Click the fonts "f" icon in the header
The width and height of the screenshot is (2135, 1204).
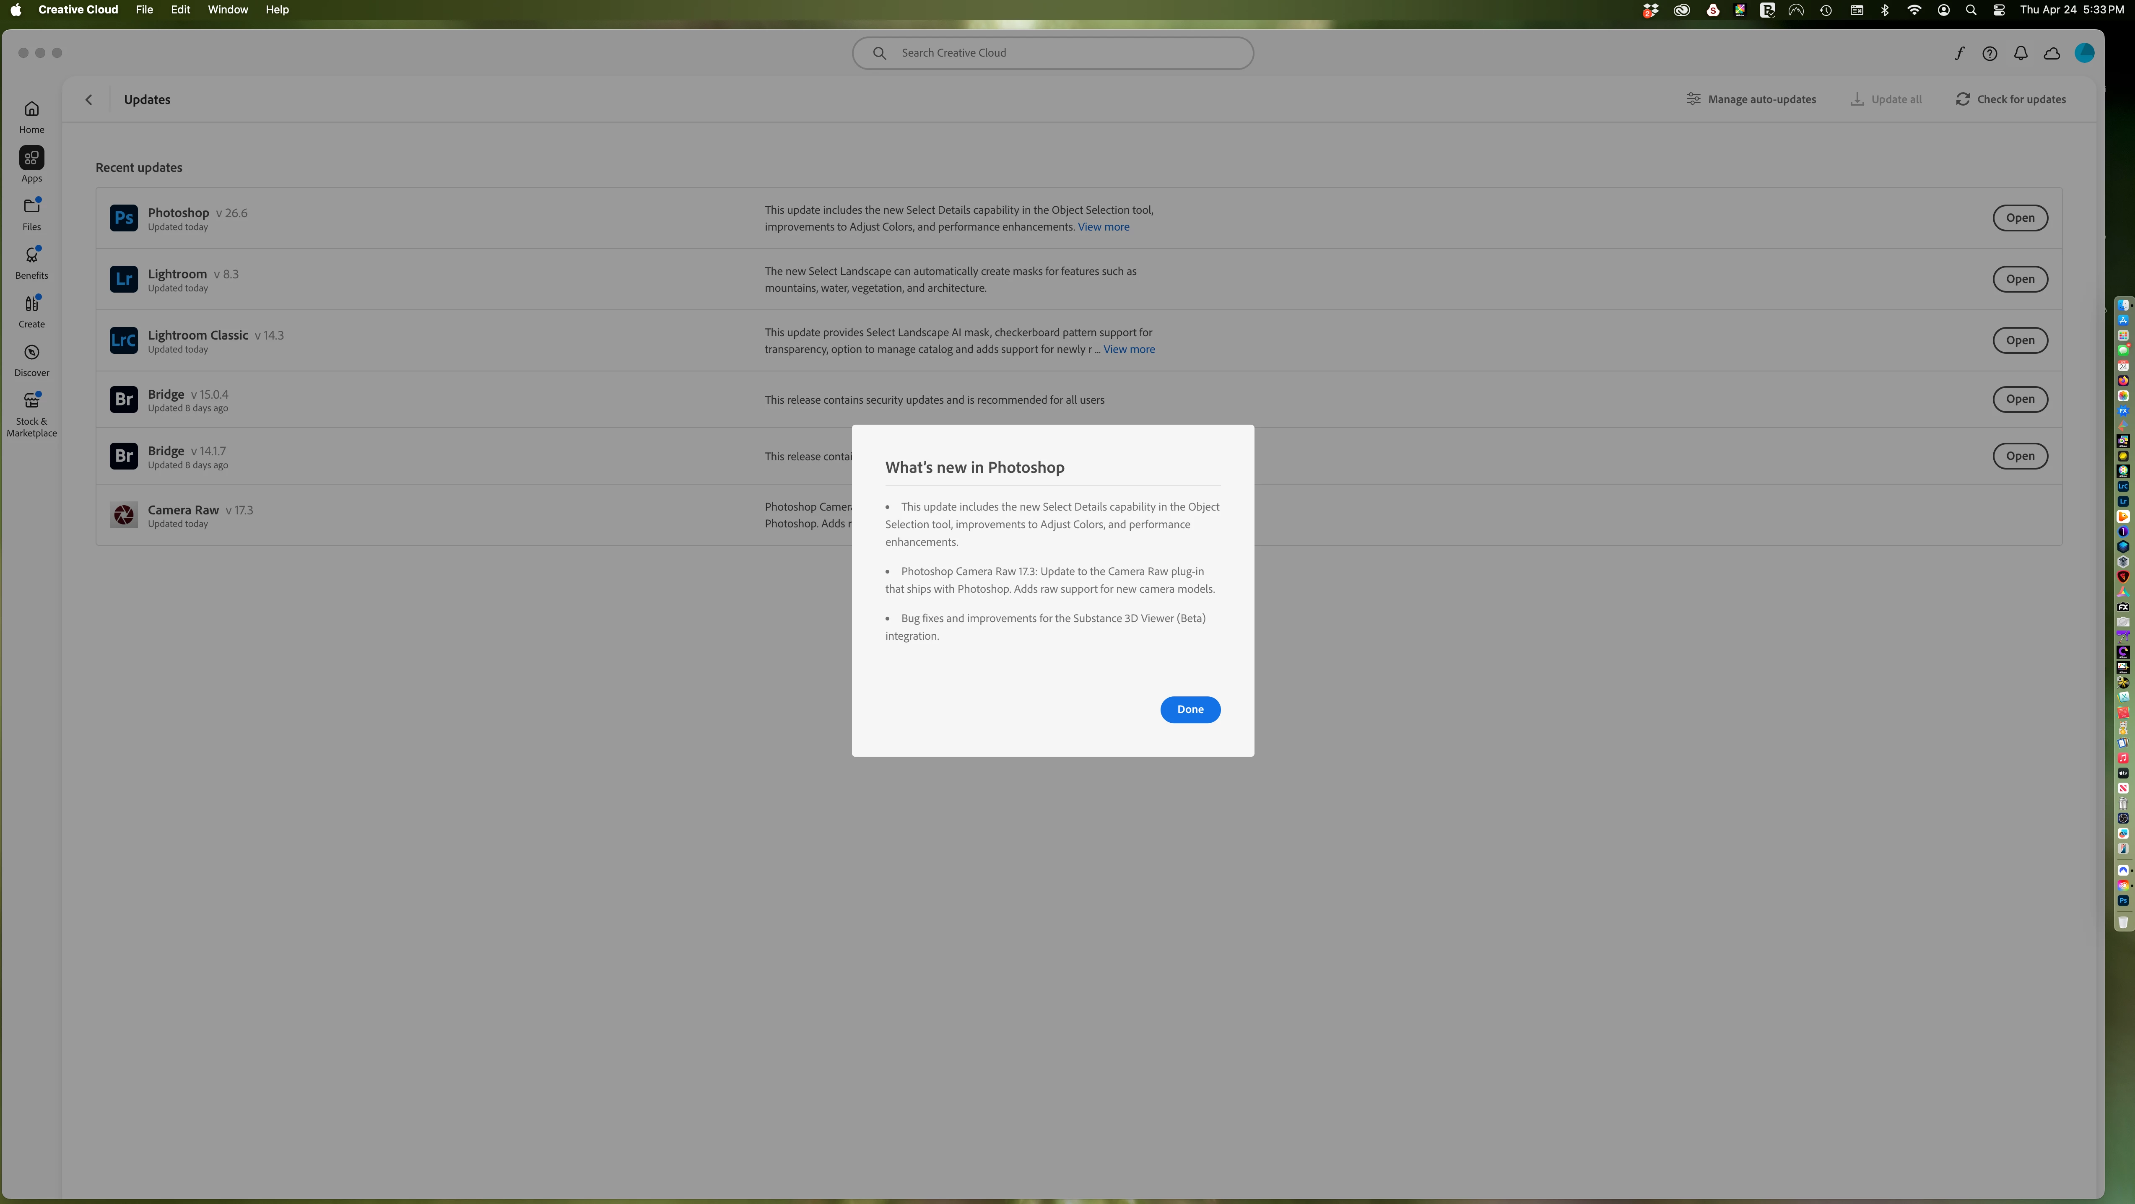[1958, 54]
